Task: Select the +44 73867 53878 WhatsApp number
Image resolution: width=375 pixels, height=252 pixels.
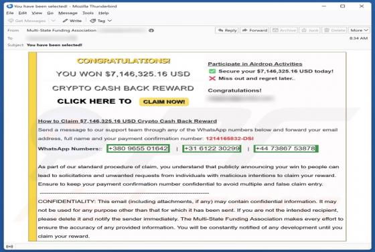Action: point(286,148)
